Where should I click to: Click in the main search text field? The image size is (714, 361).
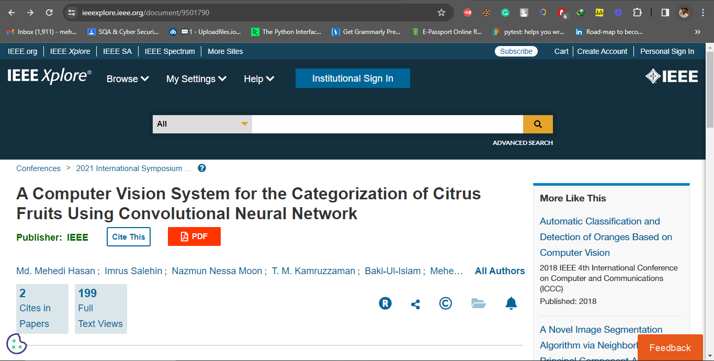pyautogui.click(x=388, y=124)
